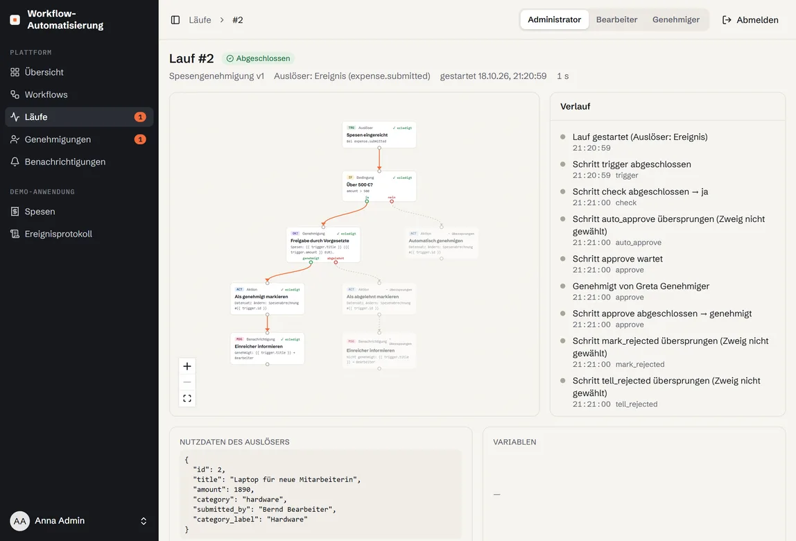Click Schritt auto_approve übersprungen entry
The height and width of the screenshot is (541, 796).
click(668, 230)
